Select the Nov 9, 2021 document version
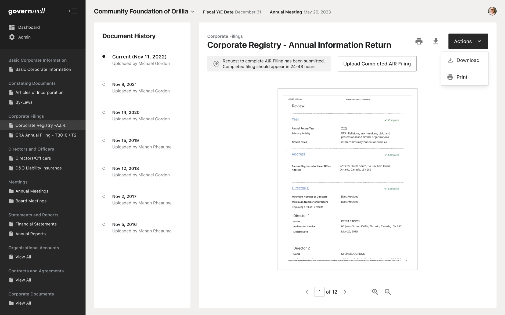Screen dimensions: 505x315 124,84
